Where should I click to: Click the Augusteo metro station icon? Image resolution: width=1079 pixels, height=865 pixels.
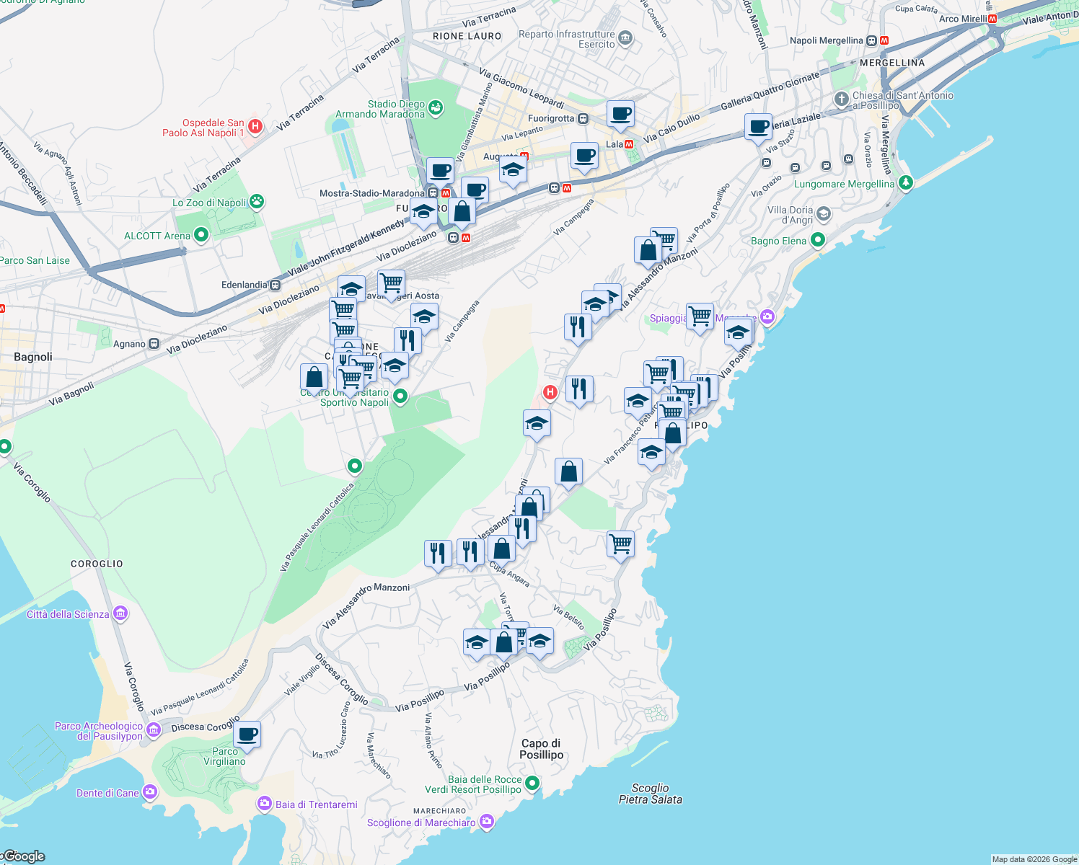pos(526,156)
